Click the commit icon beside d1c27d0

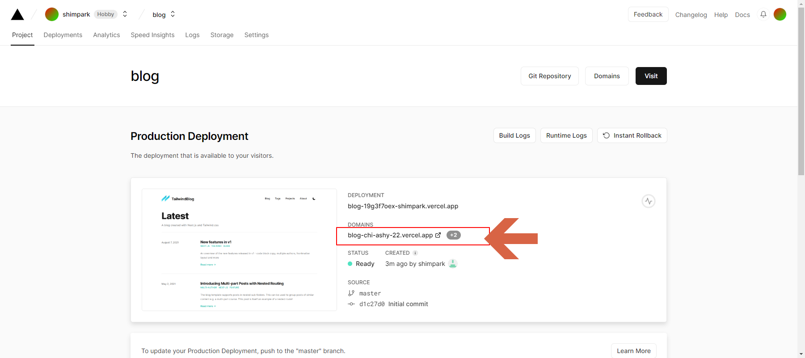click(351, 304)
